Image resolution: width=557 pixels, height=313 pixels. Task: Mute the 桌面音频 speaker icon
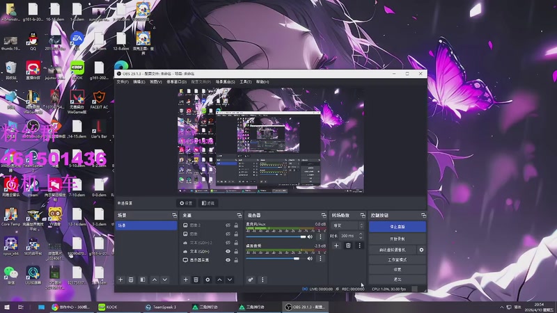[x=310, y=258]
